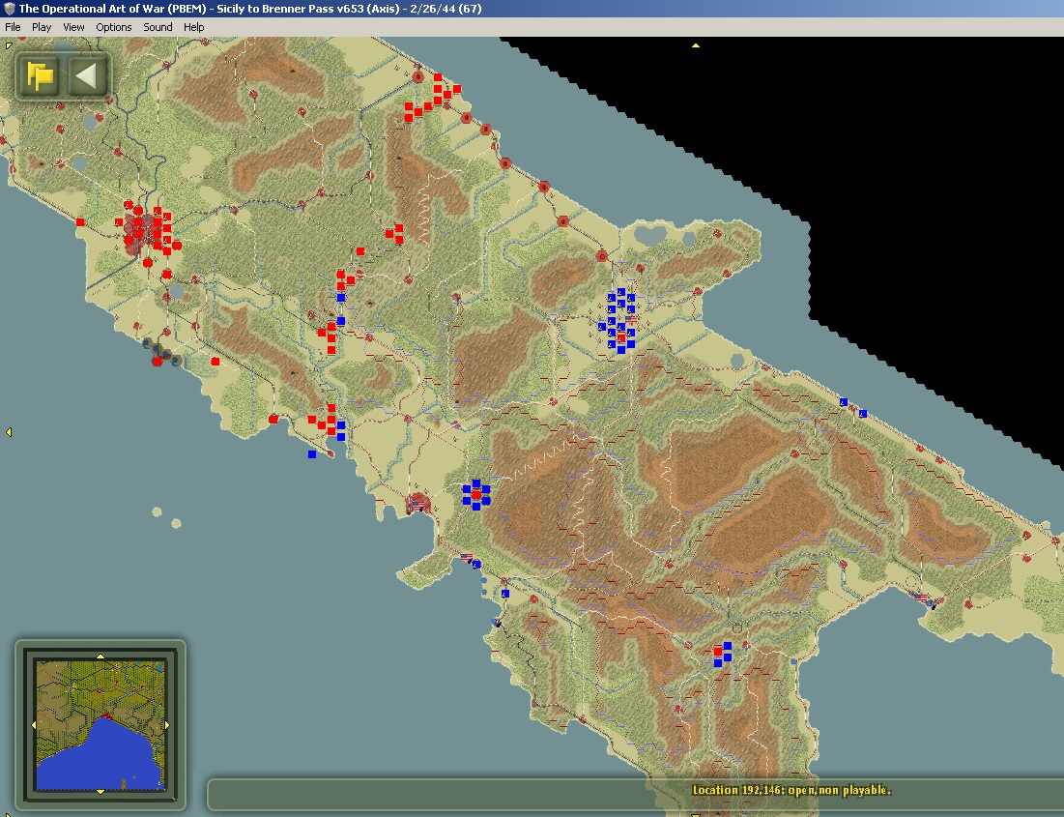This screenshot has width=1064, height=817.
Task: Click the minimap's top yellow arrow
Action: coord(101,657)
